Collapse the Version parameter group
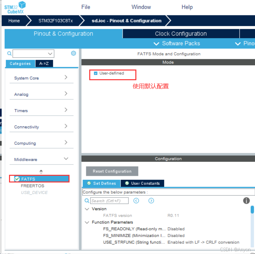 tap(87, 209)
